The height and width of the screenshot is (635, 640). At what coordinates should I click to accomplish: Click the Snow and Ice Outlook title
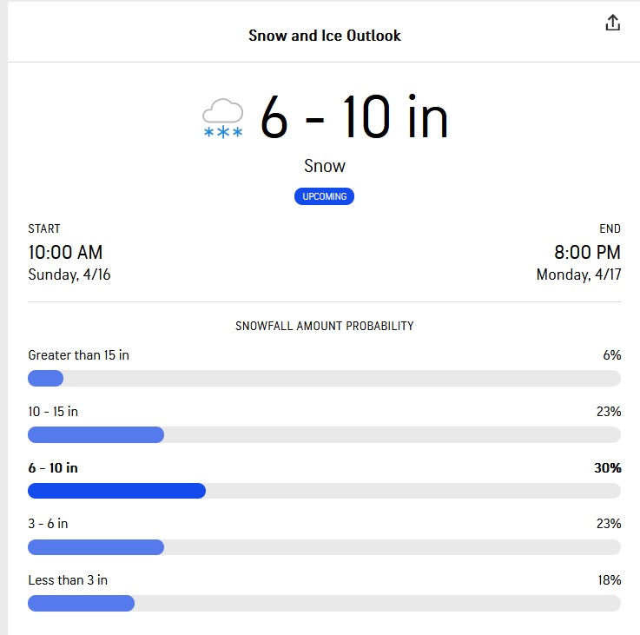click(325, 36)
